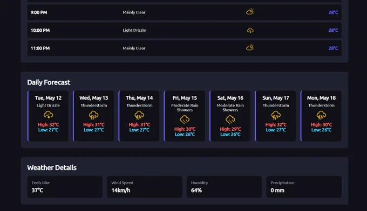
Task: Click the 28°C temperature for 11:00 PM
Action: (334, 48)
